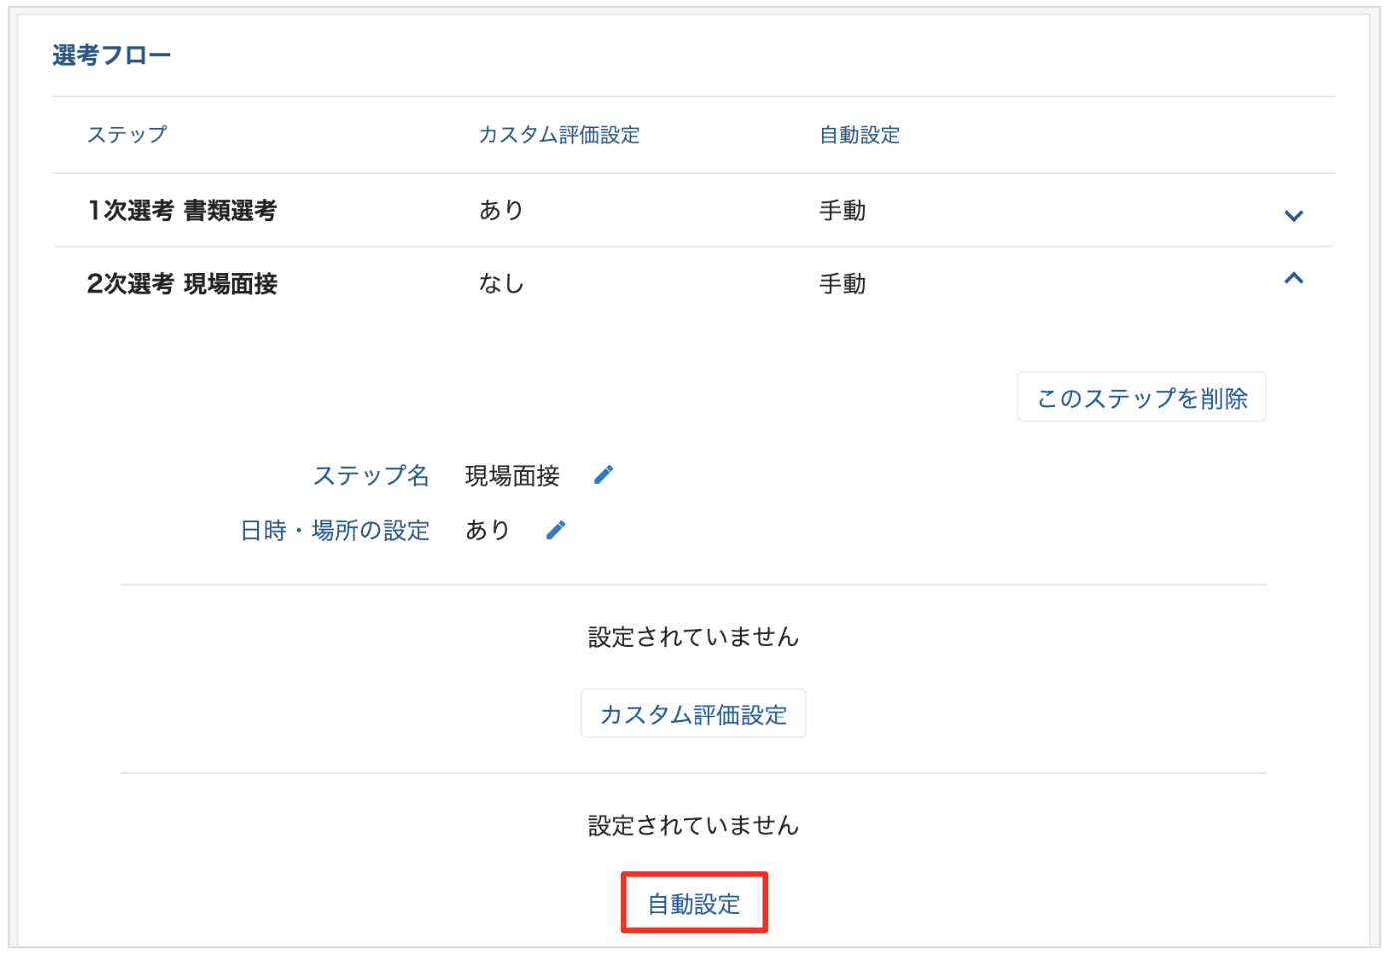Open the カスタム評価設定 button below the divider
Screen dimensions: 1391x956
693,714
